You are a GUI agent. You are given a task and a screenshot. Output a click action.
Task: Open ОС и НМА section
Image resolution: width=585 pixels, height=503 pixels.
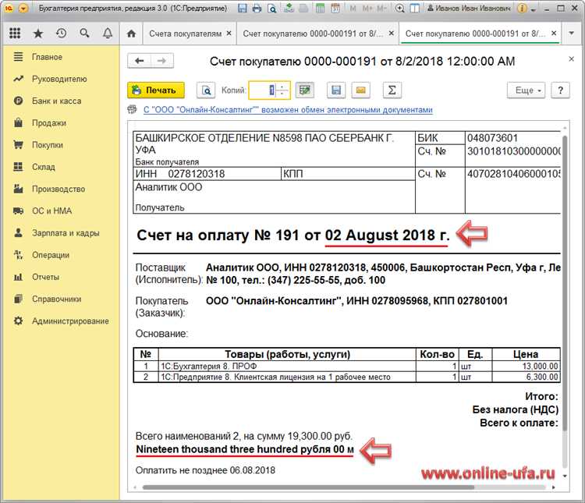tap(51, 211)
